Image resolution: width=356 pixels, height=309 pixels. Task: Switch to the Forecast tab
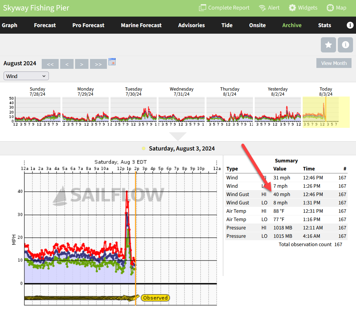[x=45, y=25]
